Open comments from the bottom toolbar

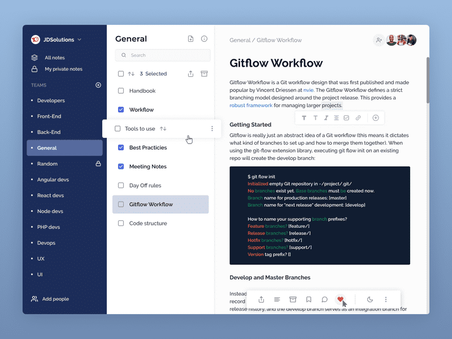pos(324,299)
